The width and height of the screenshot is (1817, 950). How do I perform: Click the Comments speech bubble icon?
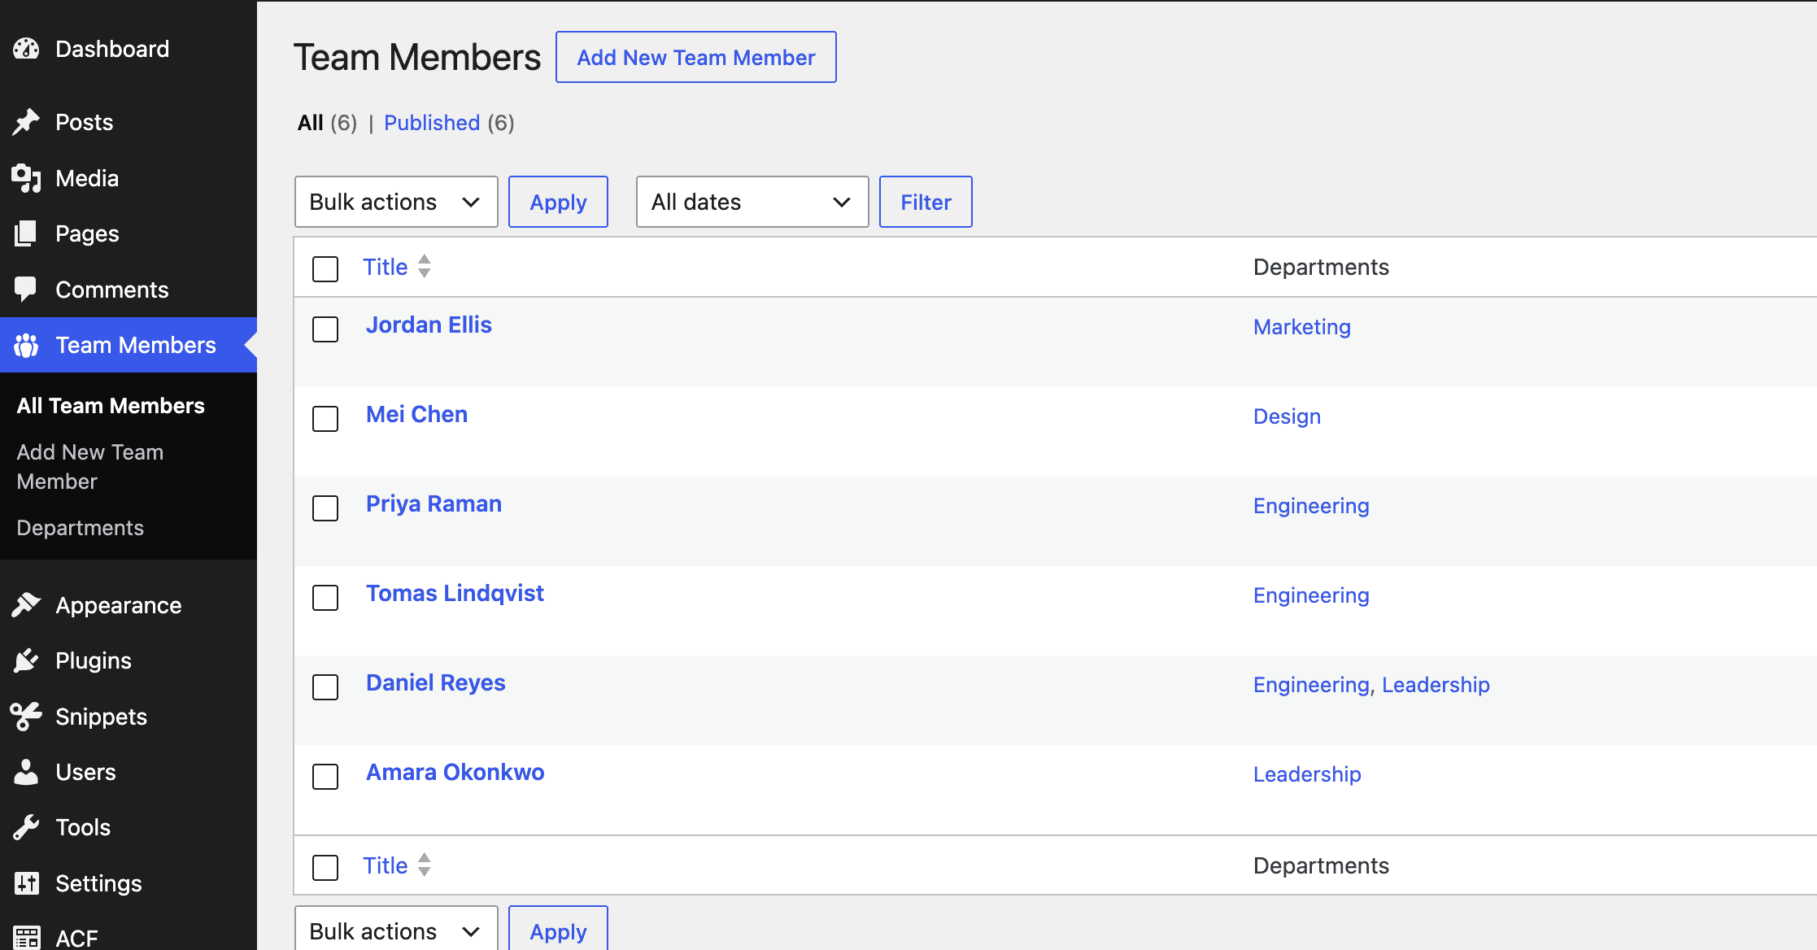(x=26, y=290)
